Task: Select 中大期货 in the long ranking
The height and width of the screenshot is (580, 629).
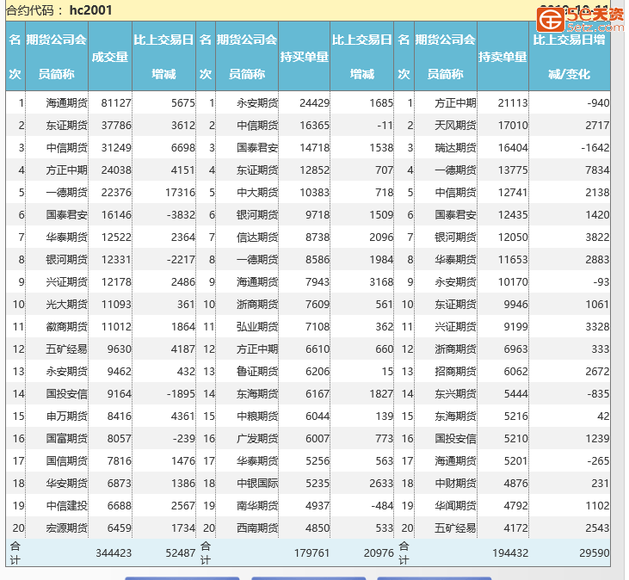Action: [257, 193]
